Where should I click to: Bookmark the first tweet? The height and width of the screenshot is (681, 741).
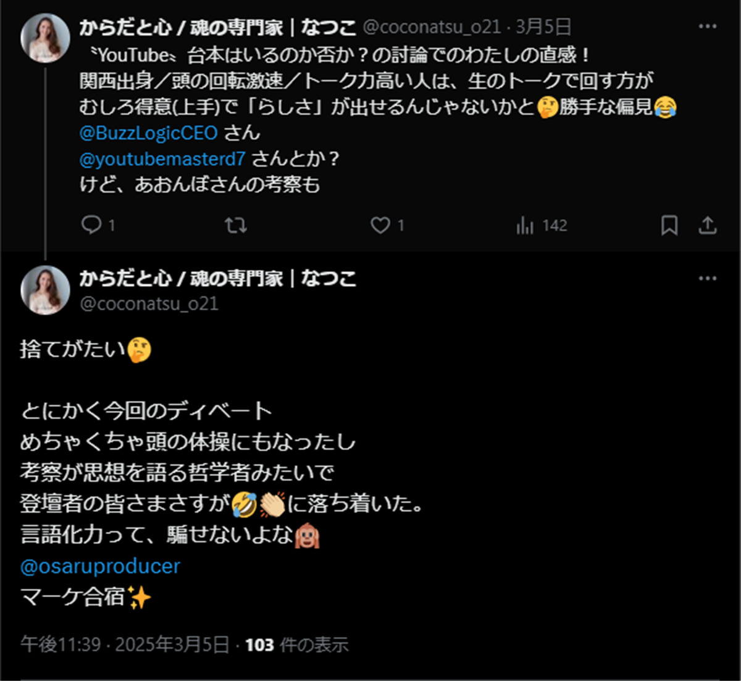669,225
